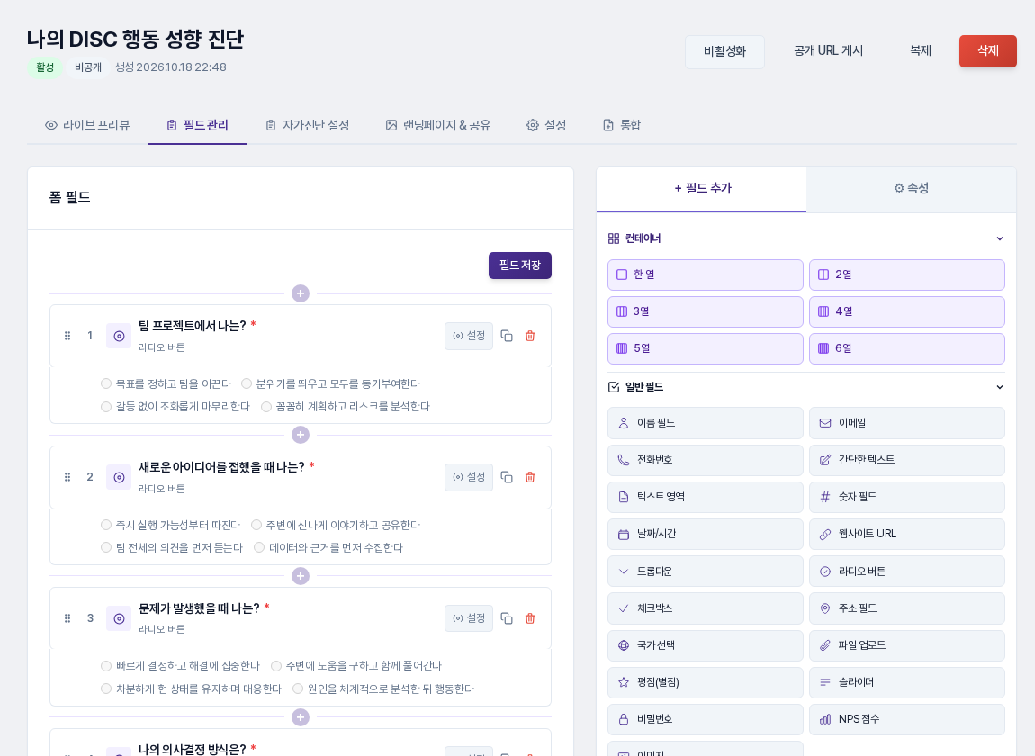Collapse the 일반 필드 section
The image size is (1035, 756).
tap(999, 387)
